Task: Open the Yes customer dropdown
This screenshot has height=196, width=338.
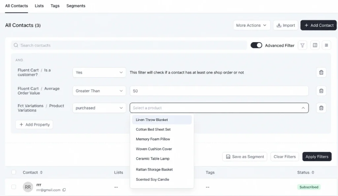Action: coord(99,72)
